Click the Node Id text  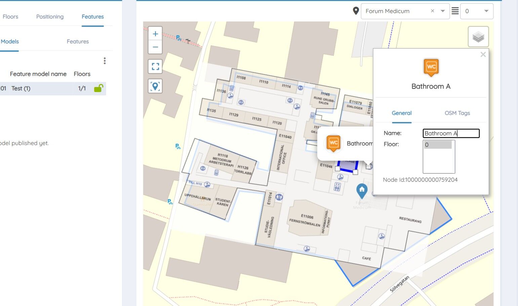click(x=420, y=180)
